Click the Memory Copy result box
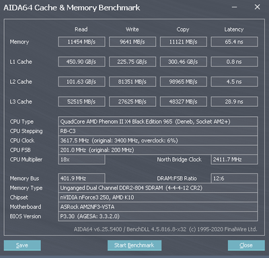The width and height of the screenshot is (269, 258). [x=184, y=42]
